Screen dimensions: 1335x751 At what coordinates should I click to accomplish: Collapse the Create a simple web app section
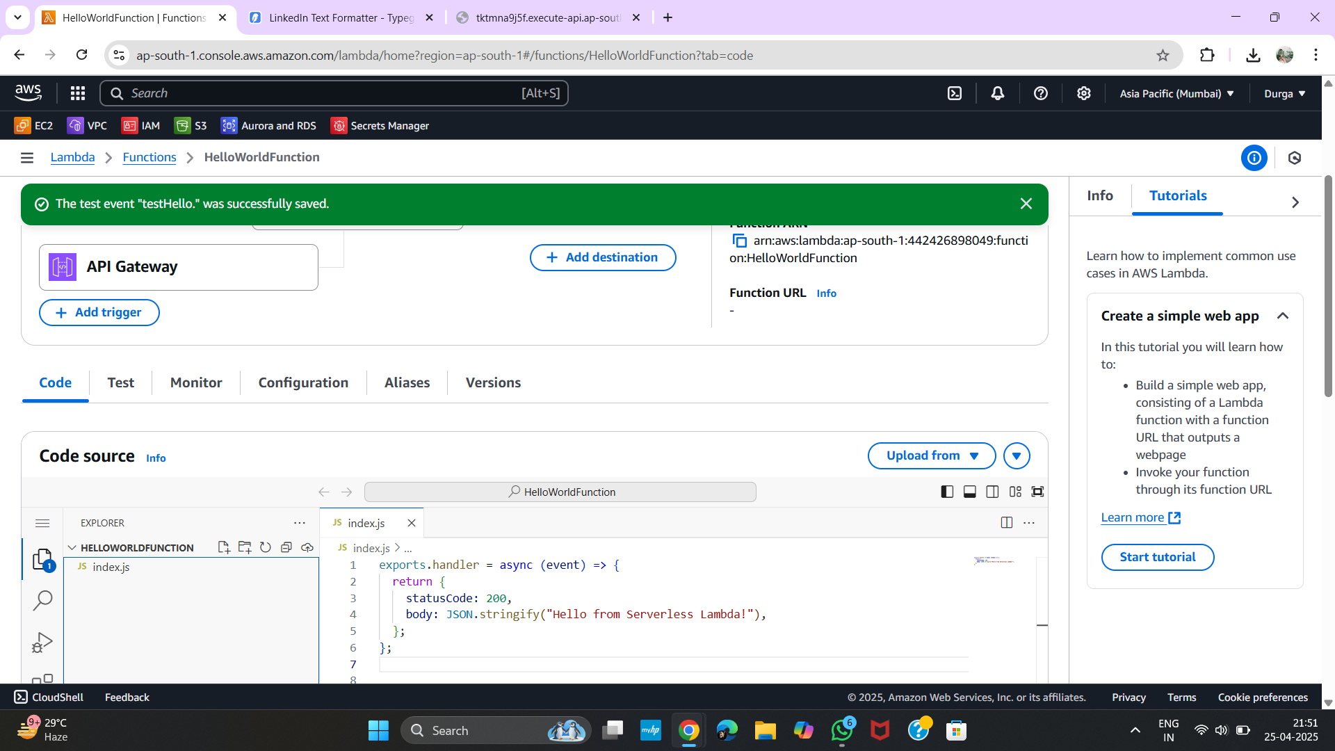pyautogui.click(x=1283, y=316)
